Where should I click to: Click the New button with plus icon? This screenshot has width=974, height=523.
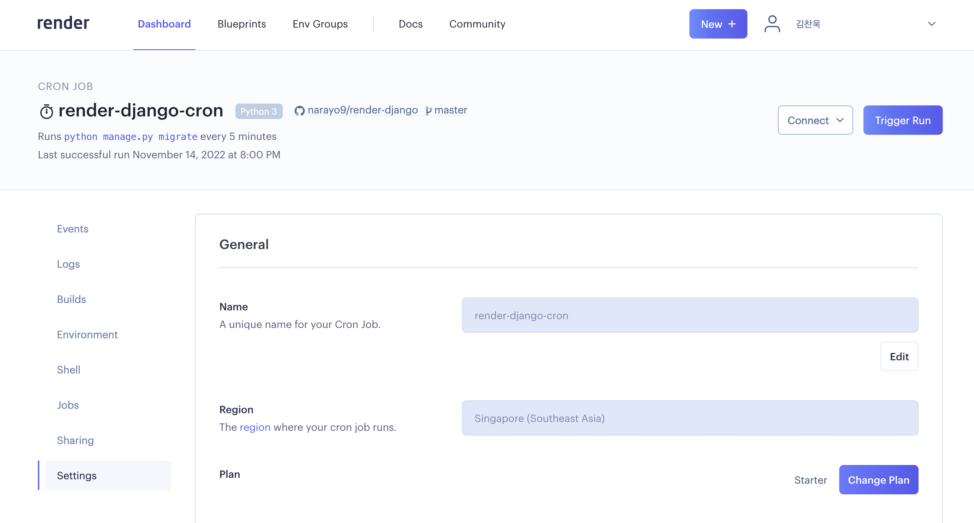718,24
